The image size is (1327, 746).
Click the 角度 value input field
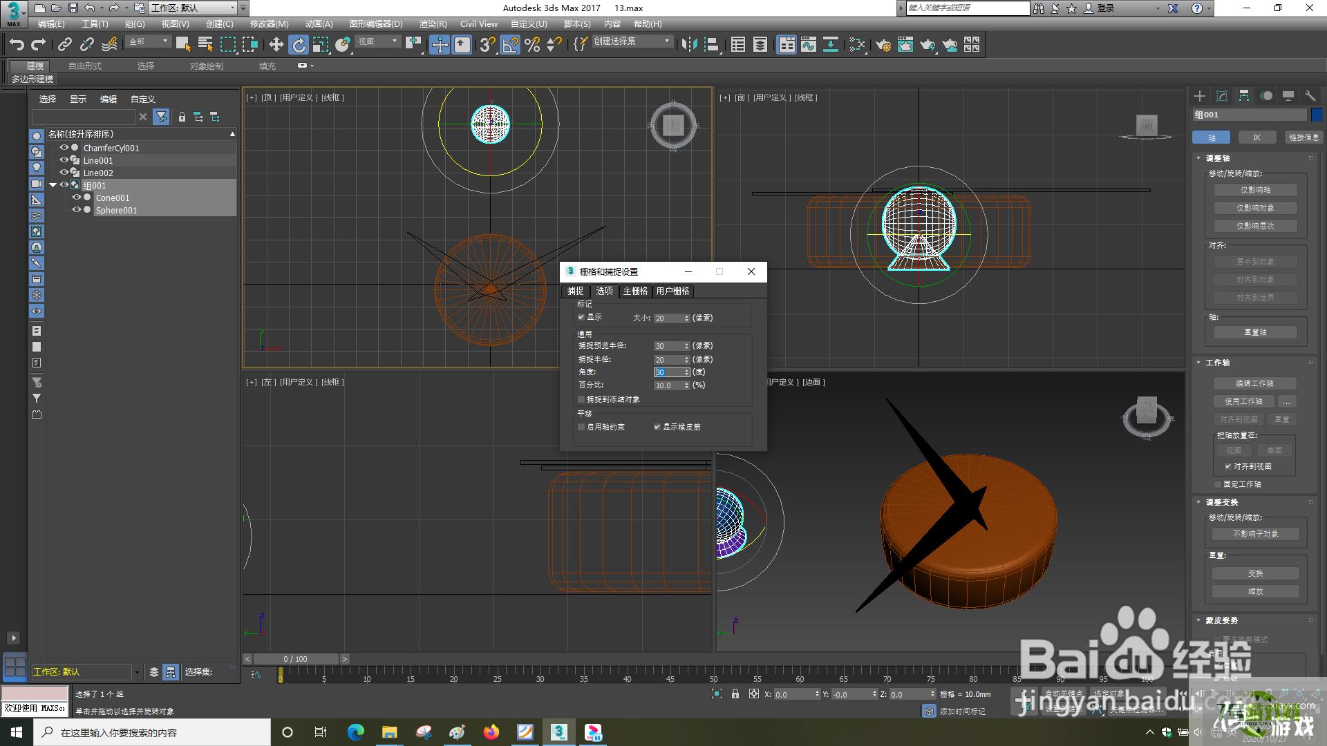[668, 372]
